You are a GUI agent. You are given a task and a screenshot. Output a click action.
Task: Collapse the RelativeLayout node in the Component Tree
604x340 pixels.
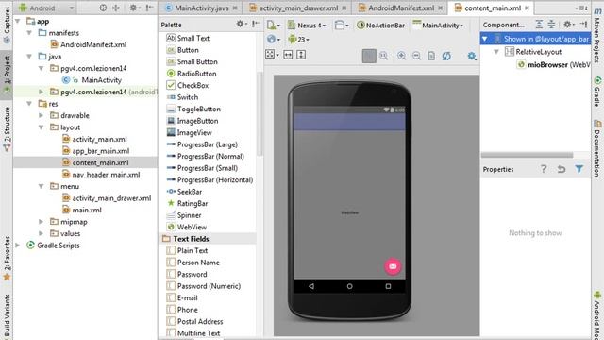click(x=496, y=52)
